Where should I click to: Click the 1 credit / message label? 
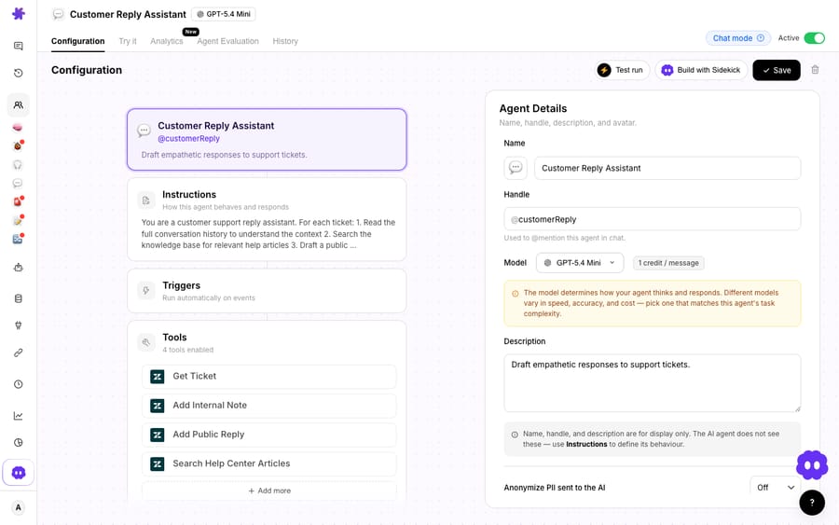click(668, 263)
